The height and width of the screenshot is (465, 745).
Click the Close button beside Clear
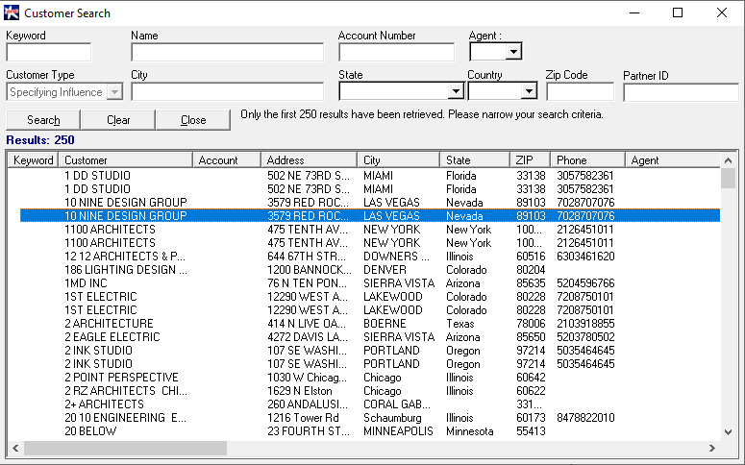(x=193, y=120)
